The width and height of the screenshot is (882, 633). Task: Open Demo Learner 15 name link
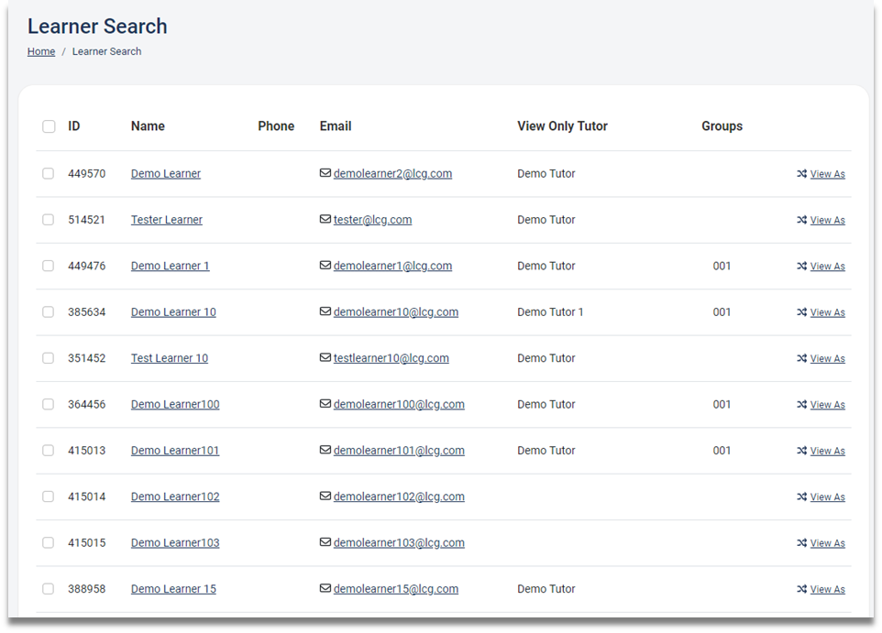click(x=173, y=589)
